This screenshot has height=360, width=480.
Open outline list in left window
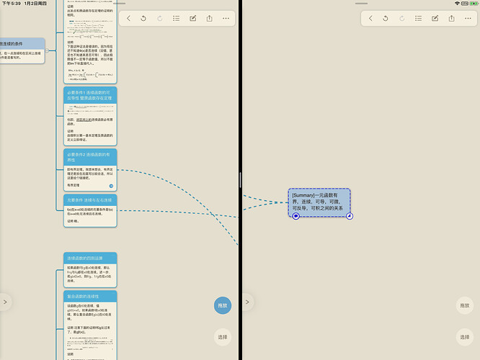(x=176, y=18)
